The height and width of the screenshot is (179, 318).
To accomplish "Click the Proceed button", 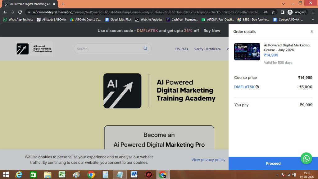I will coord(273,163).
